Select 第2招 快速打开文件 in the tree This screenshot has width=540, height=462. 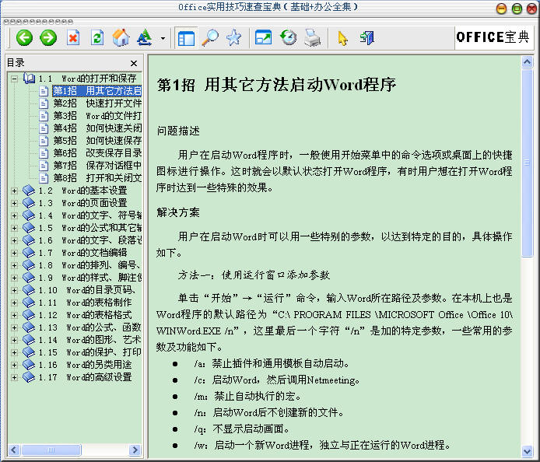point(96,103)
